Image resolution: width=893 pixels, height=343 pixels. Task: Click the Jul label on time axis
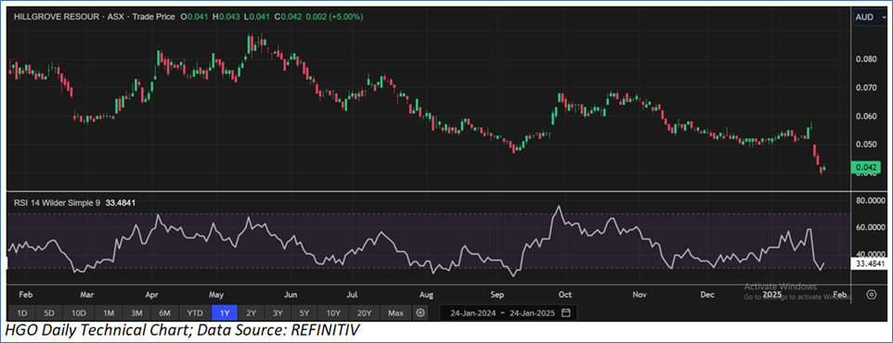pos(352,295)
